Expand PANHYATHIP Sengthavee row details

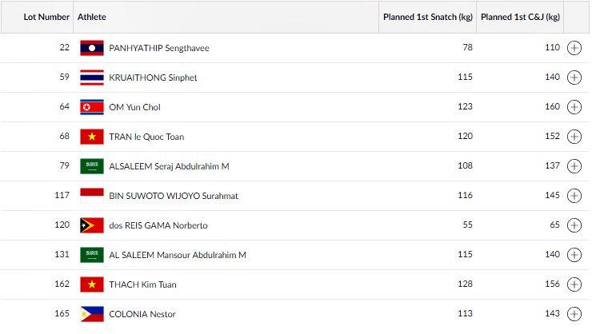[x=574, y=48]
